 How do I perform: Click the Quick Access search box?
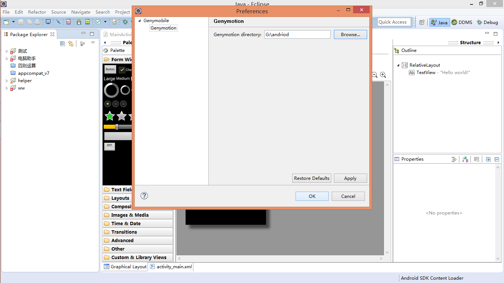click(x=394, y=22)
